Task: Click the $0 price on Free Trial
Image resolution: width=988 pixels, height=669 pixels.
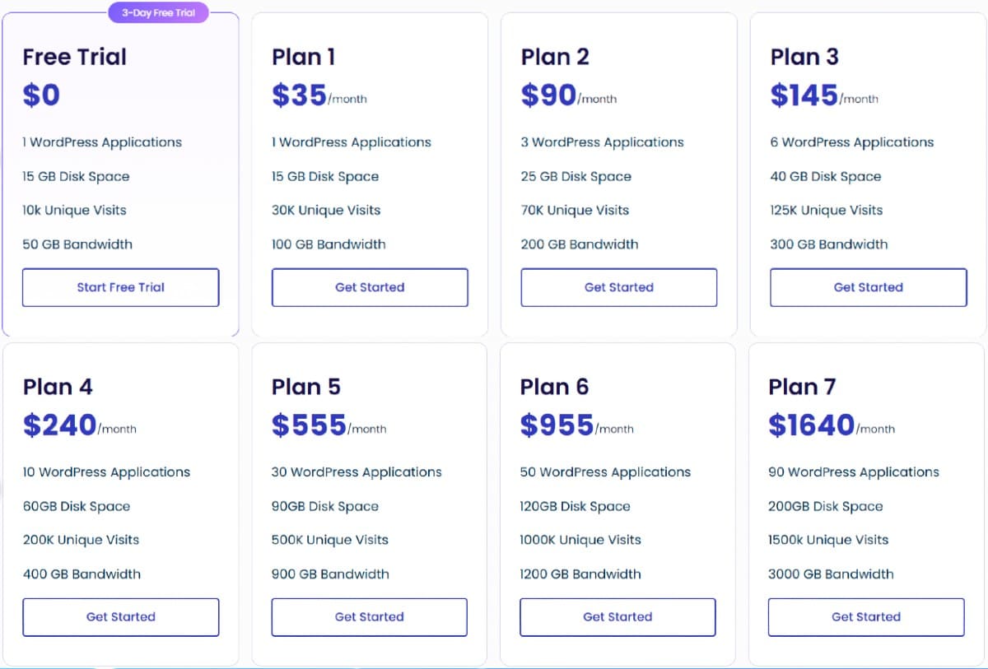Action: point(41,95)
